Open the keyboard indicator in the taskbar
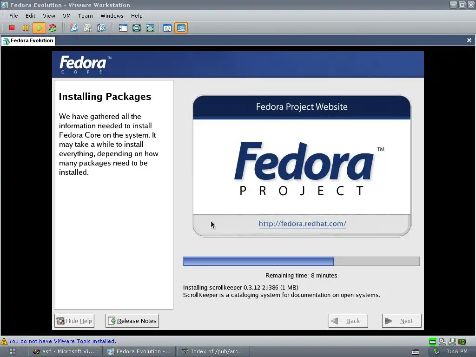Image resolution: width=476 pixels, height=357 pixels. (415, 351)
